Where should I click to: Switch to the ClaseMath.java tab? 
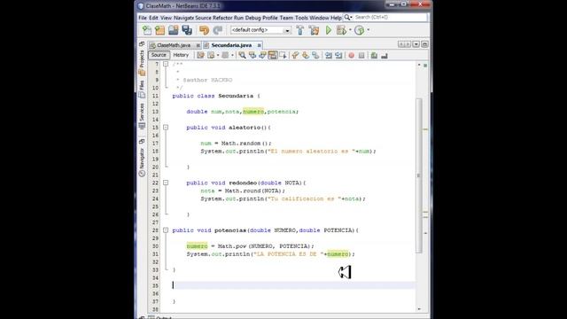tap(174, 45)
